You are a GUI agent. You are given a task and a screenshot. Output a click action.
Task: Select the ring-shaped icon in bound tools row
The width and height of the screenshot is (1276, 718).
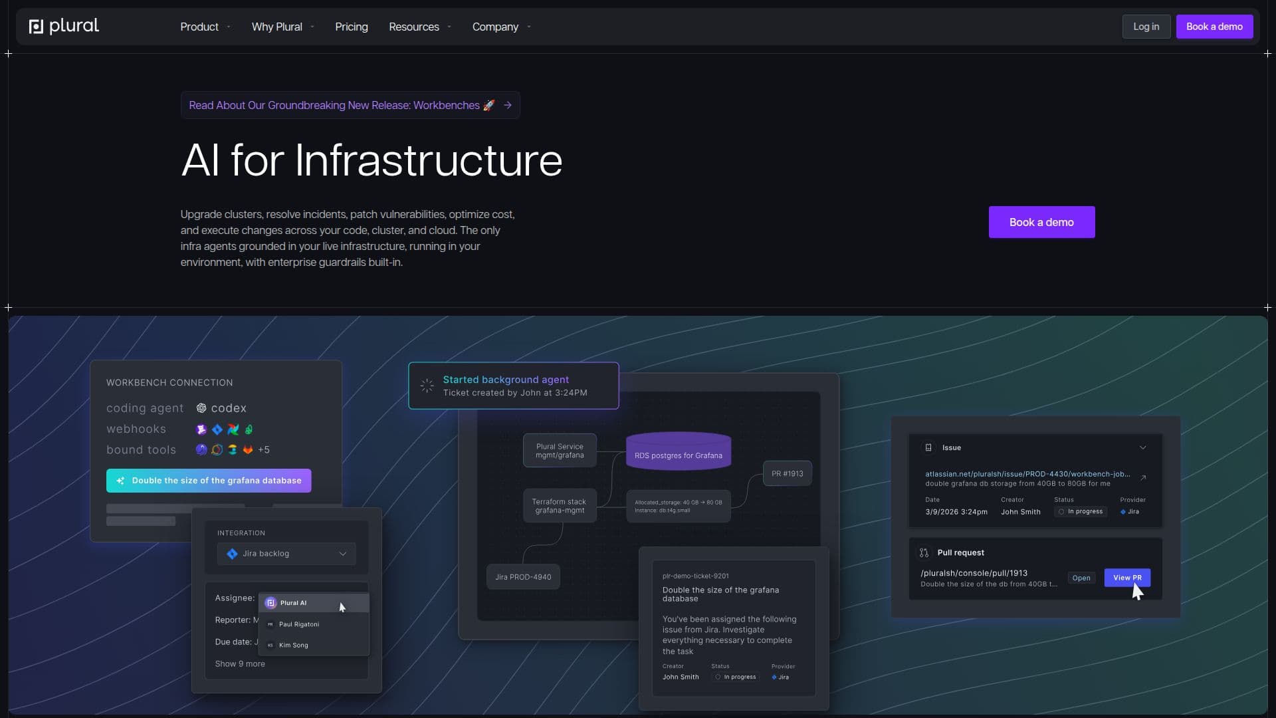217,450
